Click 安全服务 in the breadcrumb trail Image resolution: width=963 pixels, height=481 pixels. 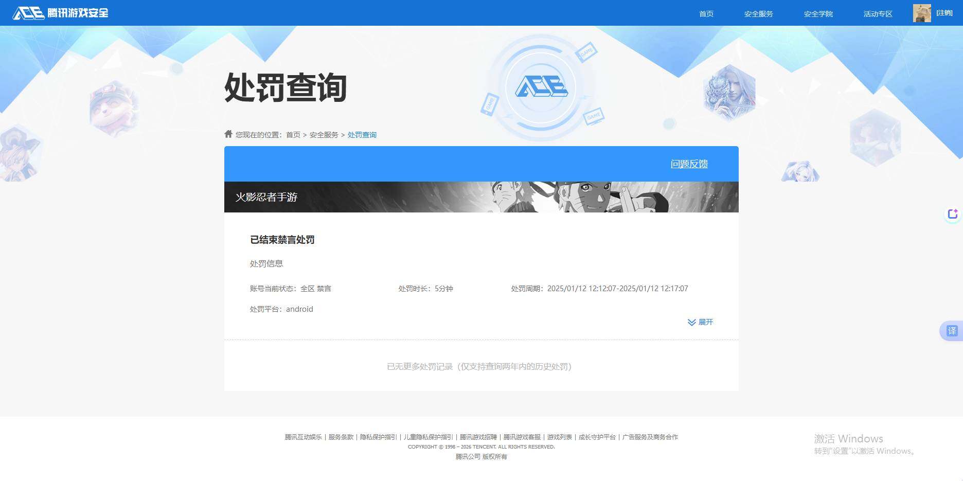[x=324, y=134]
